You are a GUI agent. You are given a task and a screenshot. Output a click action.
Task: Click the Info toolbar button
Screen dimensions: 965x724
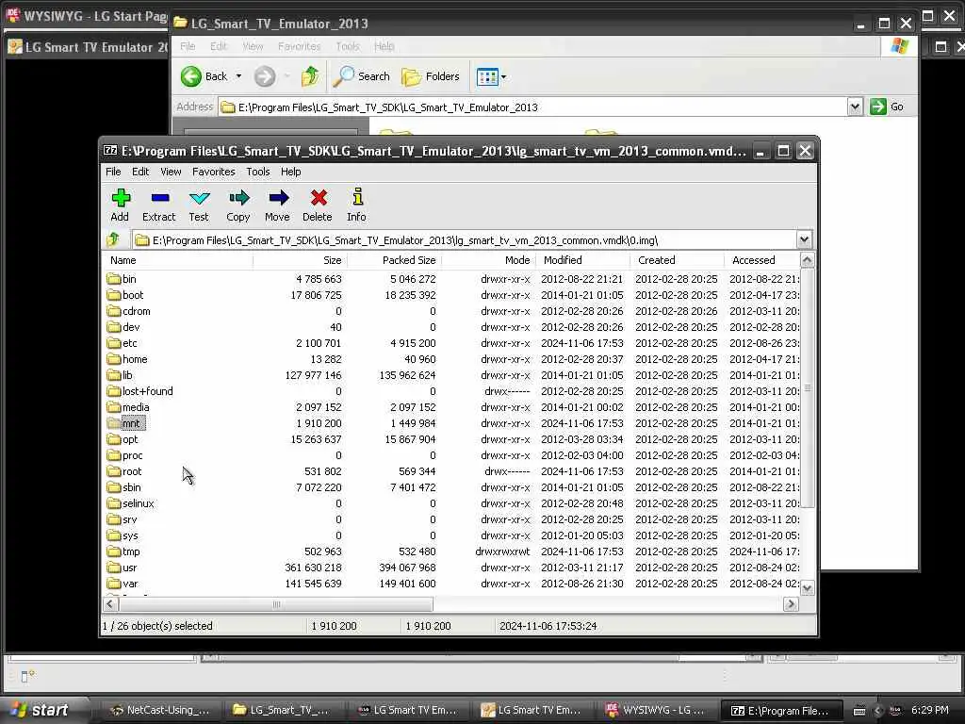[356, 205]
